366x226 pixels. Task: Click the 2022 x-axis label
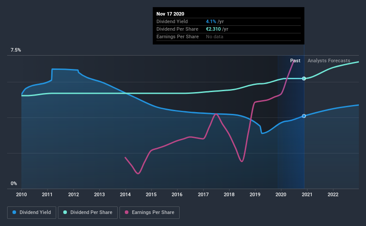coord(333,194)
